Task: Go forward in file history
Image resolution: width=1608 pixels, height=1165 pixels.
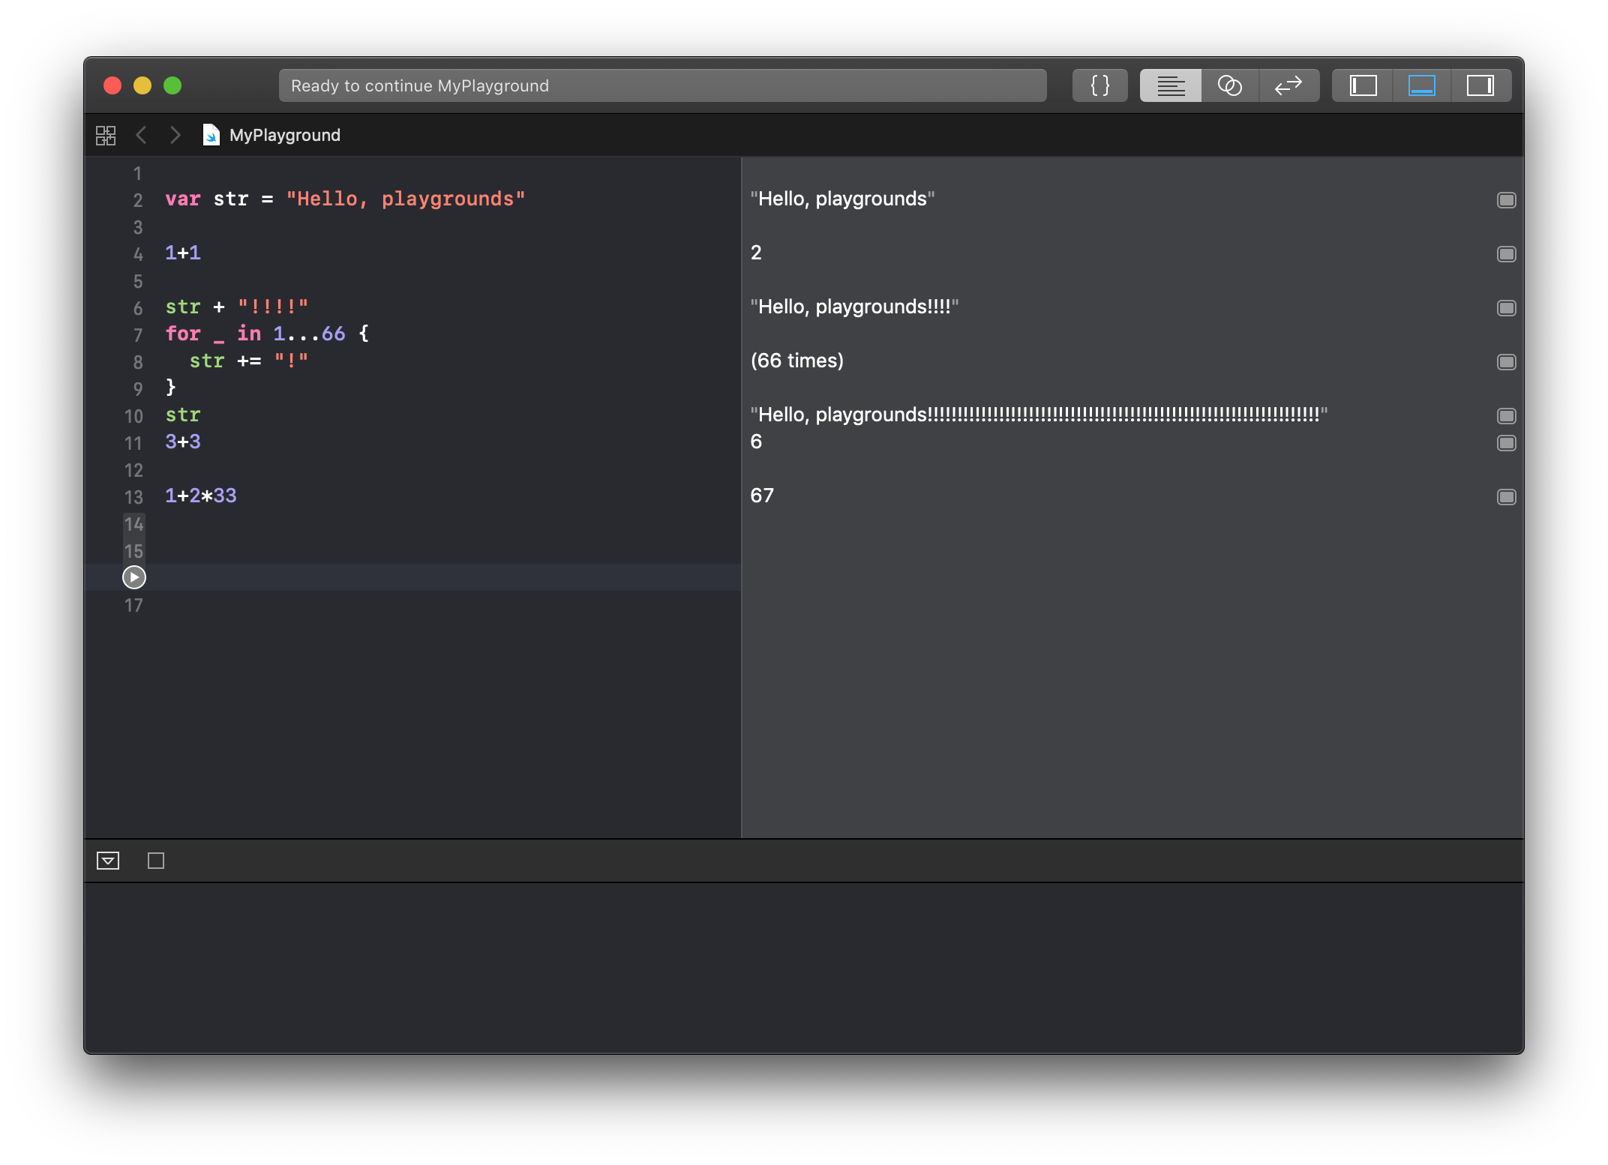Action: (x=175, y=135)
